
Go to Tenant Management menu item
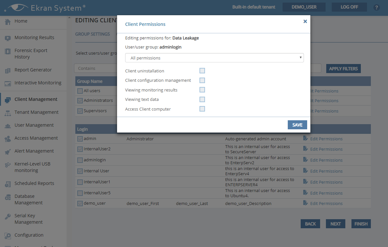[x=37, y=113]
